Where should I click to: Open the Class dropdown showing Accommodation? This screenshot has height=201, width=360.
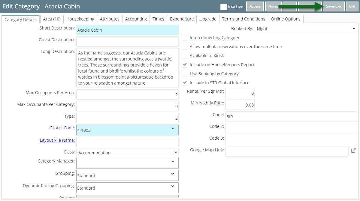[x=127, y=153]
